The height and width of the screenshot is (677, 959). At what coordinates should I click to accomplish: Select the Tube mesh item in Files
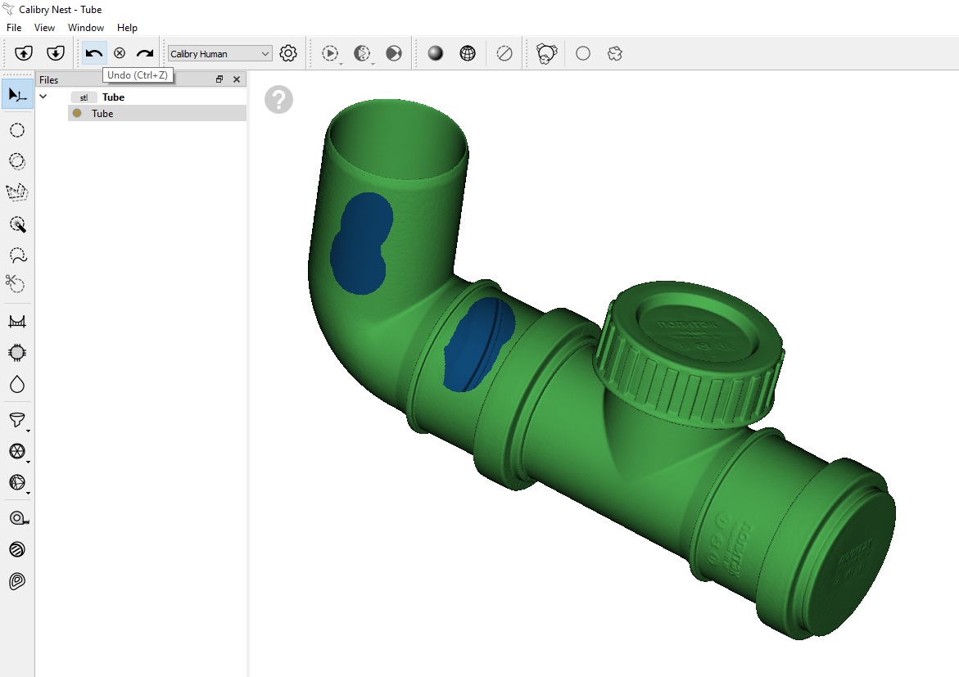[102, 114]
